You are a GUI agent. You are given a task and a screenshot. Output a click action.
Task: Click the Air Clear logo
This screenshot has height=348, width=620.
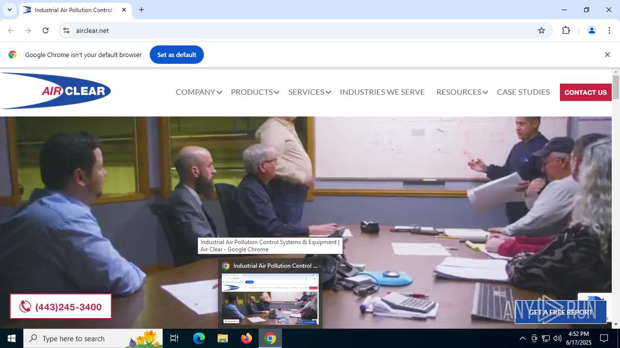point(56,91)
